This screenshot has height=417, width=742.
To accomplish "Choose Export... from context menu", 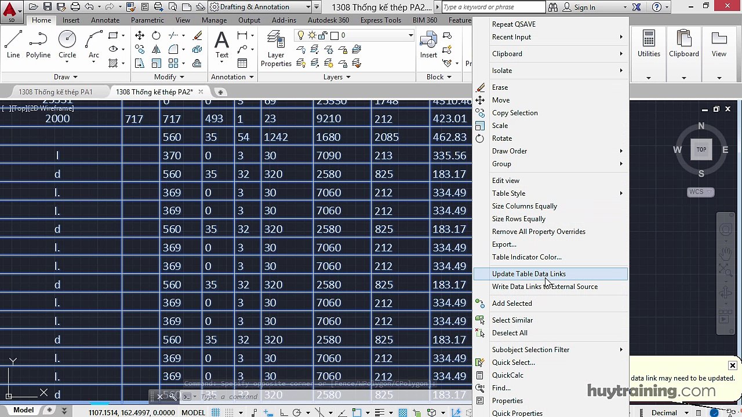I will click(x=551, y=244).
